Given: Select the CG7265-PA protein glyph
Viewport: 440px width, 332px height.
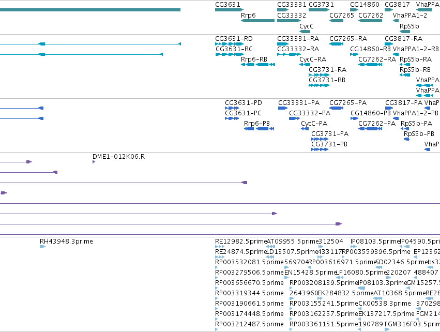Looking at the screenshot, I should tap(336, 108).
